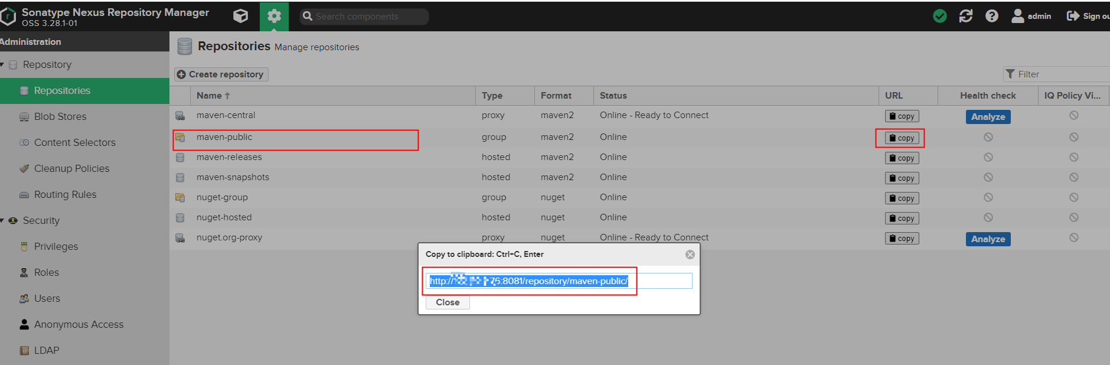Collapse the Security tree section

(2, 220)
